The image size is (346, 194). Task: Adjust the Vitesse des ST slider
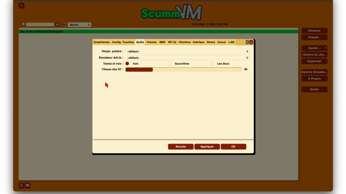(x=184, y=70)
